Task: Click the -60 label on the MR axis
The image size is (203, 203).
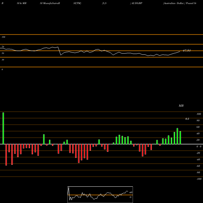Action: (198, 166)
